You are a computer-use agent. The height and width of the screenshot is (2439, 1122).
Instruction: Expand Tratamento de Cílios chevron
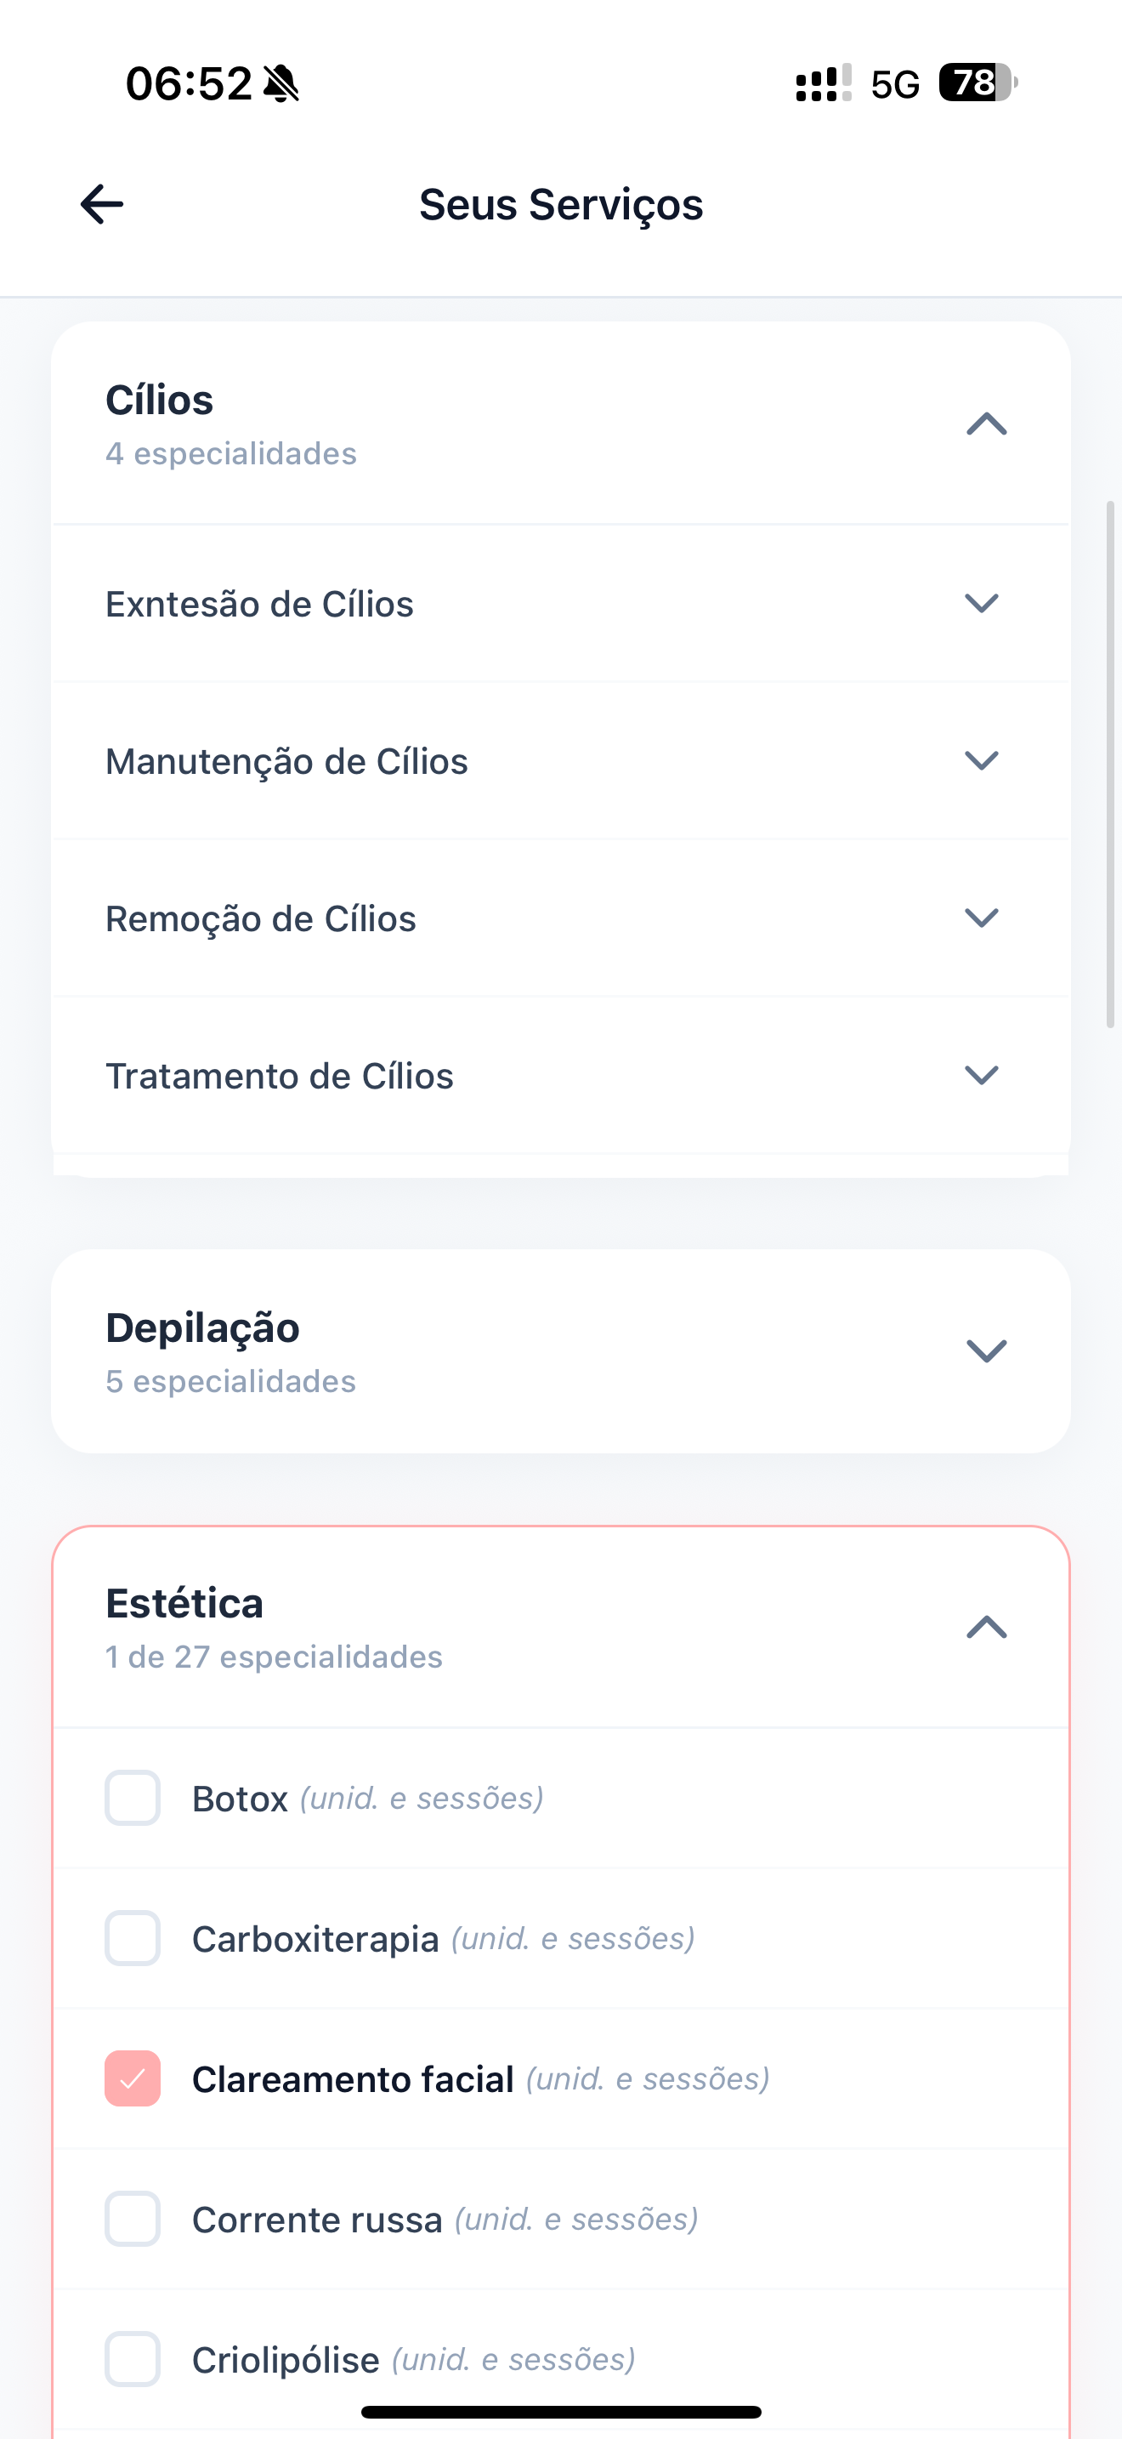pyautogui.click(x=981, y=1075)
